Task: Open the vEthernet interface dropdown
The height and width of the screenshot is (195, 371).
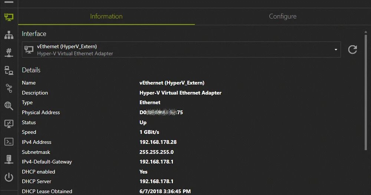Action: pyautogui.click(x=181, y=50)
